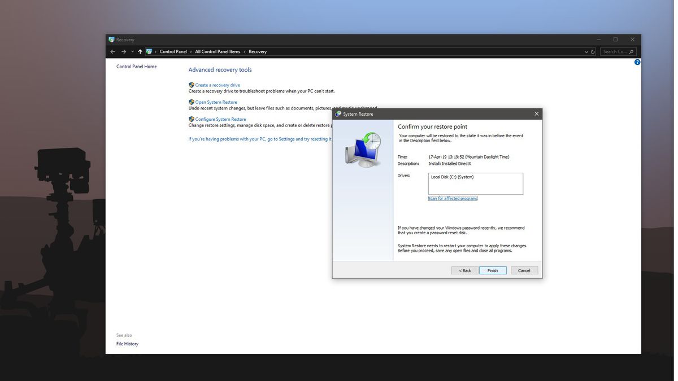Open the File History link
Viewport: 678px width, 381px height.
(x=127, y=343)
